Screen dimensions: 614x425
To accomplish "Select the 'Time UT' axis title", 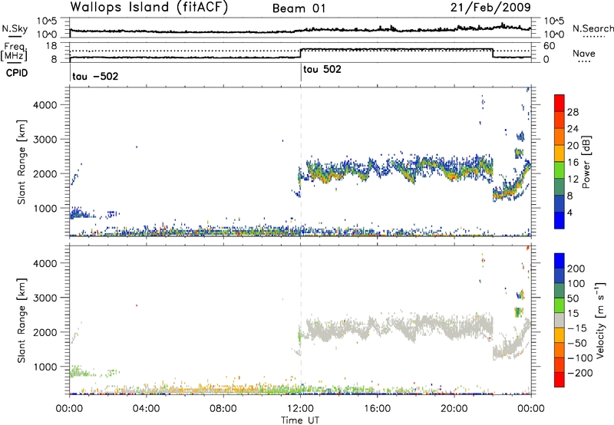I will tap(300, 420).
